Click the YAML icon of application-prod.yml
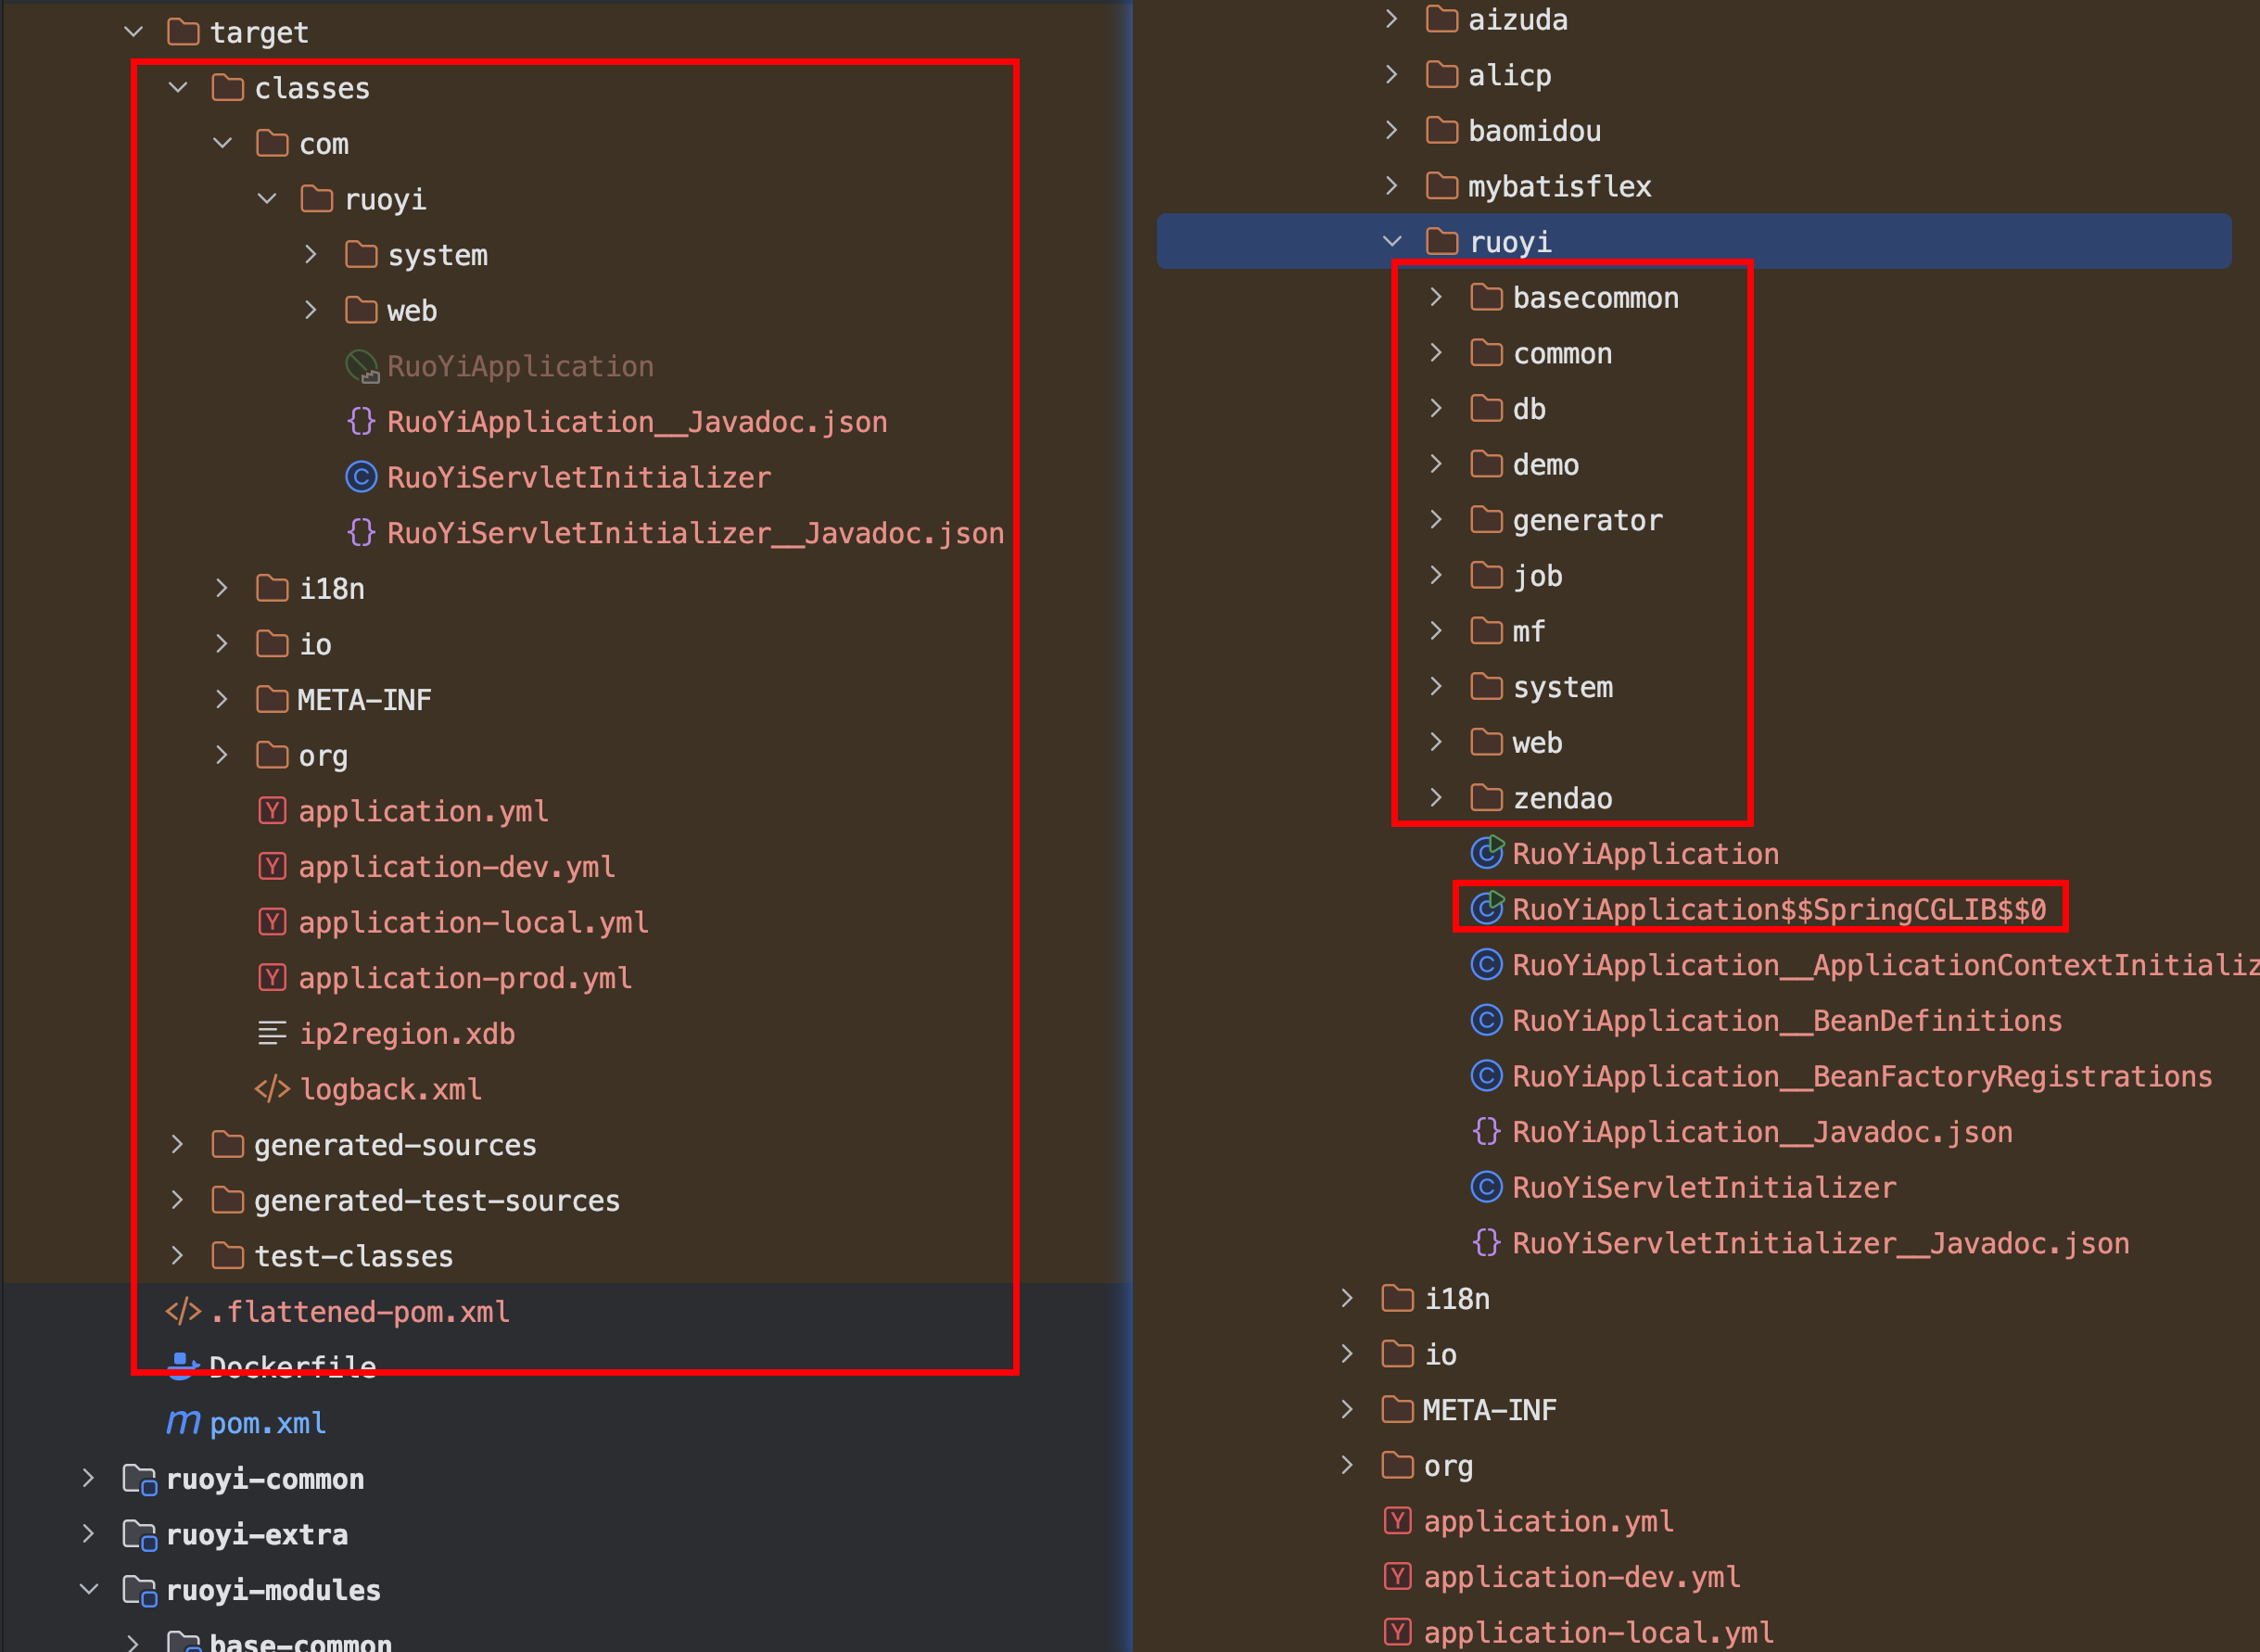This screenshot has height=1652, width=2260. 272,977
